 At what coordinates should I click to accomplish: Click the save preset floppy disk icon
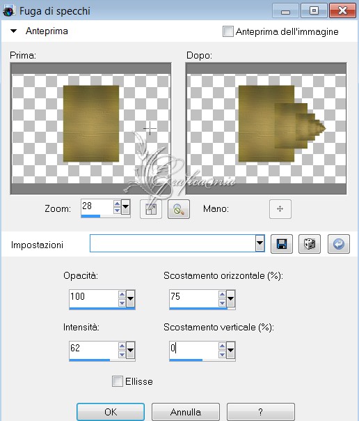pyautogui.click(x=282, y=244)
